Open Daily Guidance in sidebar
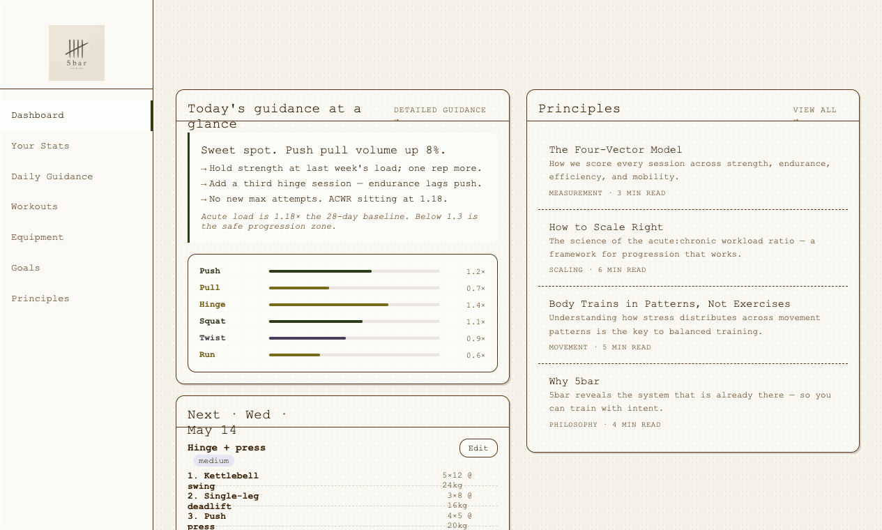Viewport: 882px width, 530px height. [76, 177]
